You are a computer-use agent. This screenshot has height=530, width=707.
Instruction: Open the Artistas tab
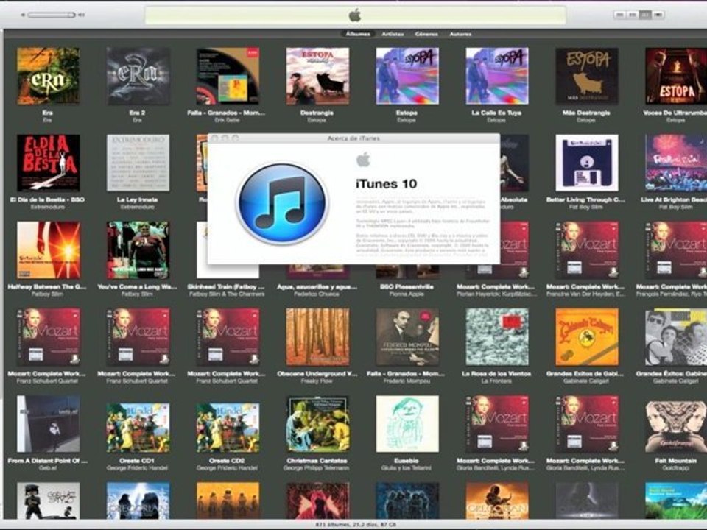coord(393,34)
